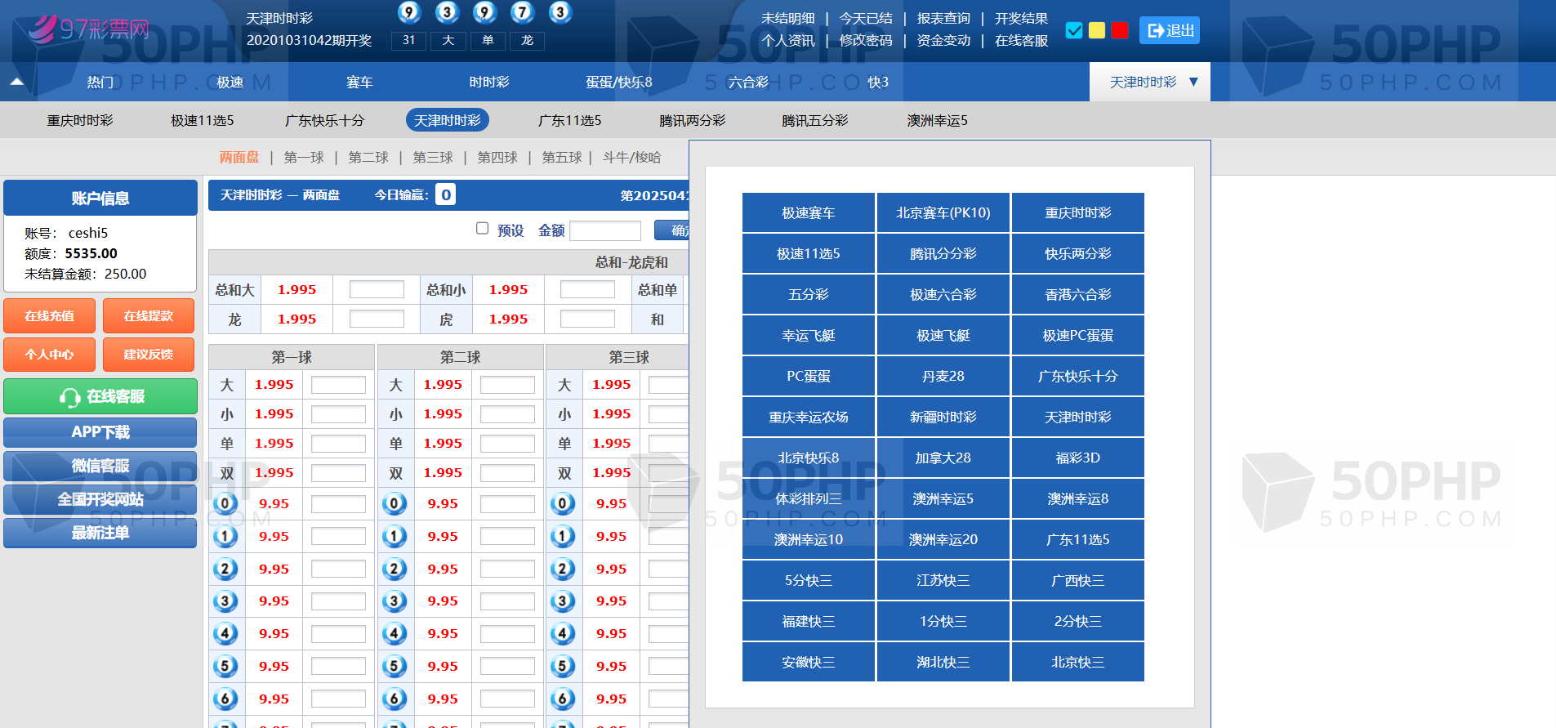Viewport: 1556px width, 728px height.
Task: Collapse the nav bar with the up arrow
Action: tap(17, 82)
